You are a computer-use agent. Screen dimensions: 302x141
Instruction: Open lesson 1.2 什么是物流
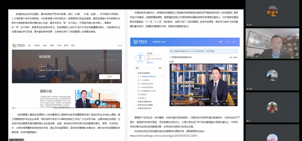(x=144, y=80)
